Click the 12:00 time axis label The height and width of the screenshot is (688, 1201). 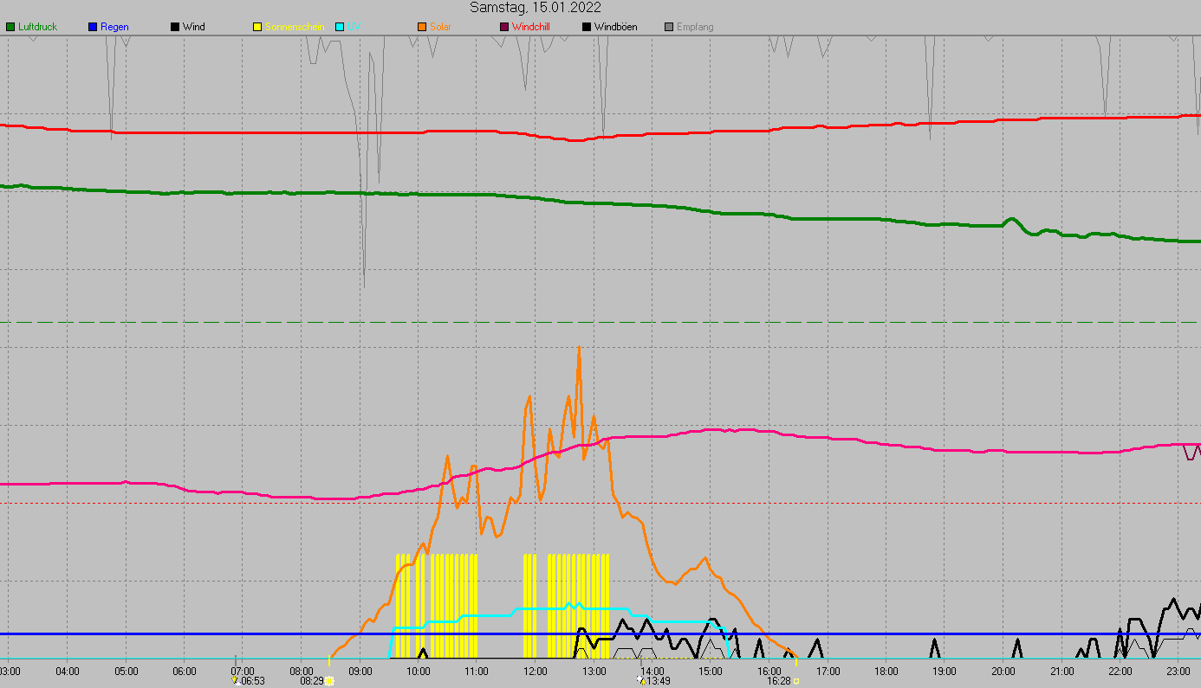(535, 671)
